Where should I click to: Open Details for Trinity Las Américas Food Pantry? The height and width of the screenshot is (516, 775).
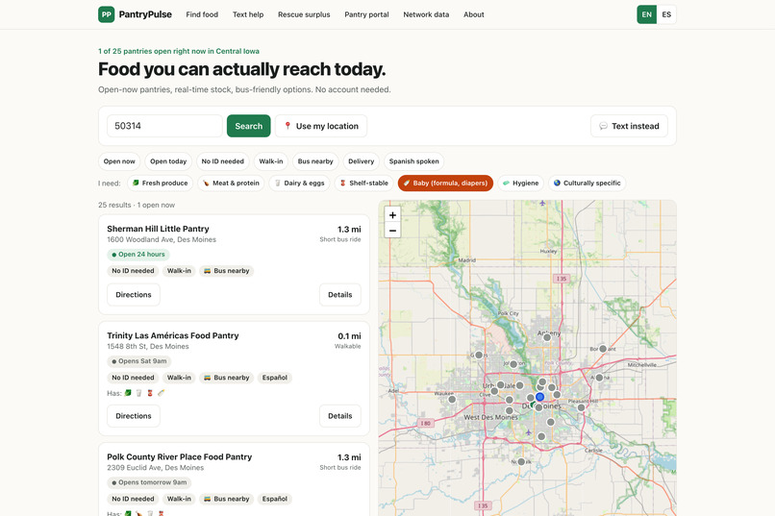340,416
